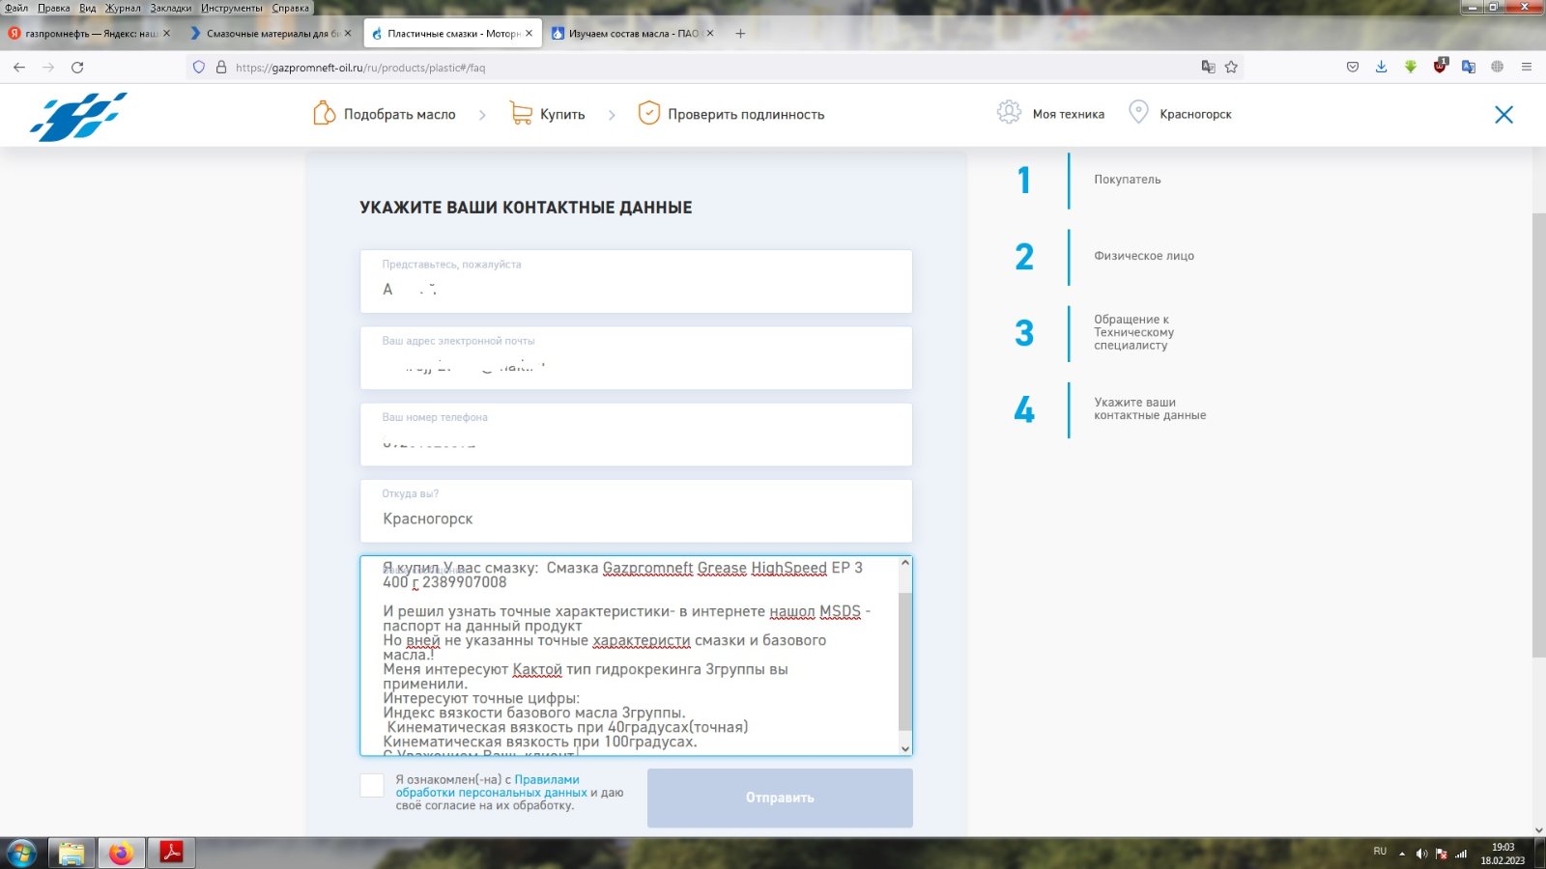The image size is (1546, 869).
Task: Click into the email address field
Action: [x=636, y=358]
